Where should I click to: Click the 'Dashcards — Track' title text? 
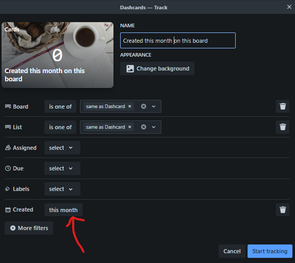coord(144,8)
